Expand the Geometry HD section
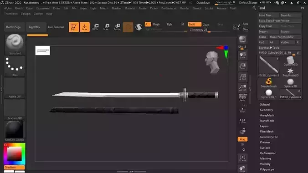The image size is (308, 173). [x=269, y=137]
